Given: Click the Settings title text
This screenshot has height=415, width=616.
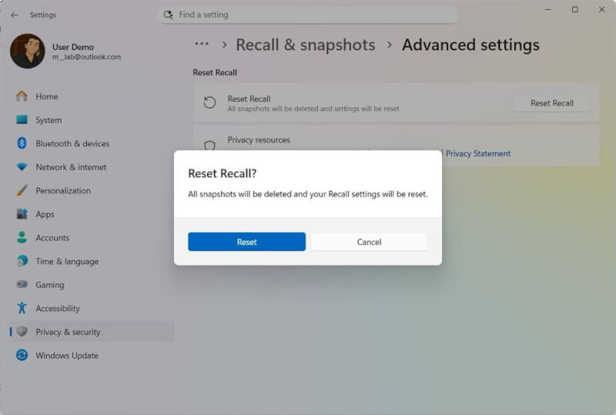Looking at the screenshot, I should tap(43, 15).
